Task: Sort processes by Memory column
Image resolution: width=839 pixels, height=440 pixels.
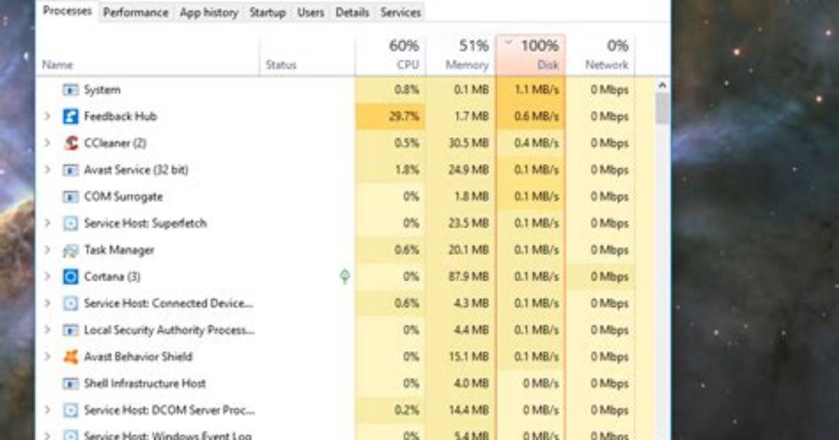Action: pos(461,55)
